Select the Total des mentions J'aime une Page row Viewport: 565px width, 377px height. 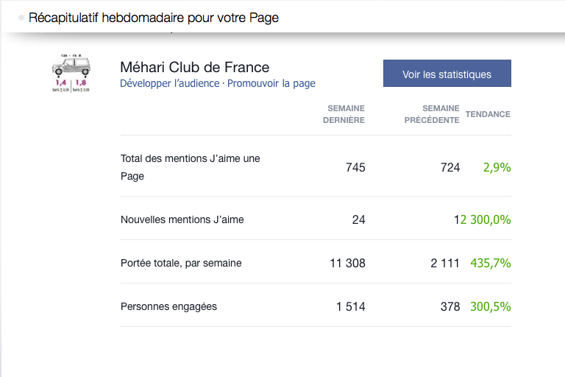pos(316,167)
